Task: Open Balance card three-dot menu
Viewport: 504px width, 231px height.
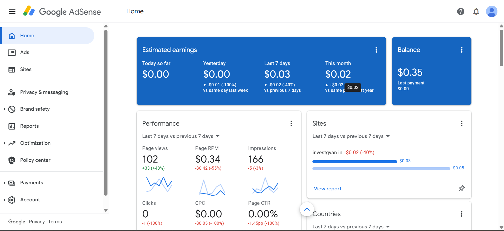Action: pos(461,50)
